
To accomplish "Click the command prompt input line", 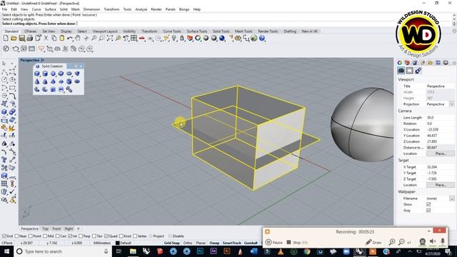I will [x=227, y=24].
